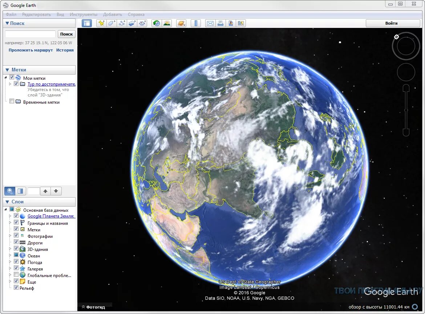This screenshot has height=314, width=425.
Task: Open the Вид menu
Action: pos(60,15)
